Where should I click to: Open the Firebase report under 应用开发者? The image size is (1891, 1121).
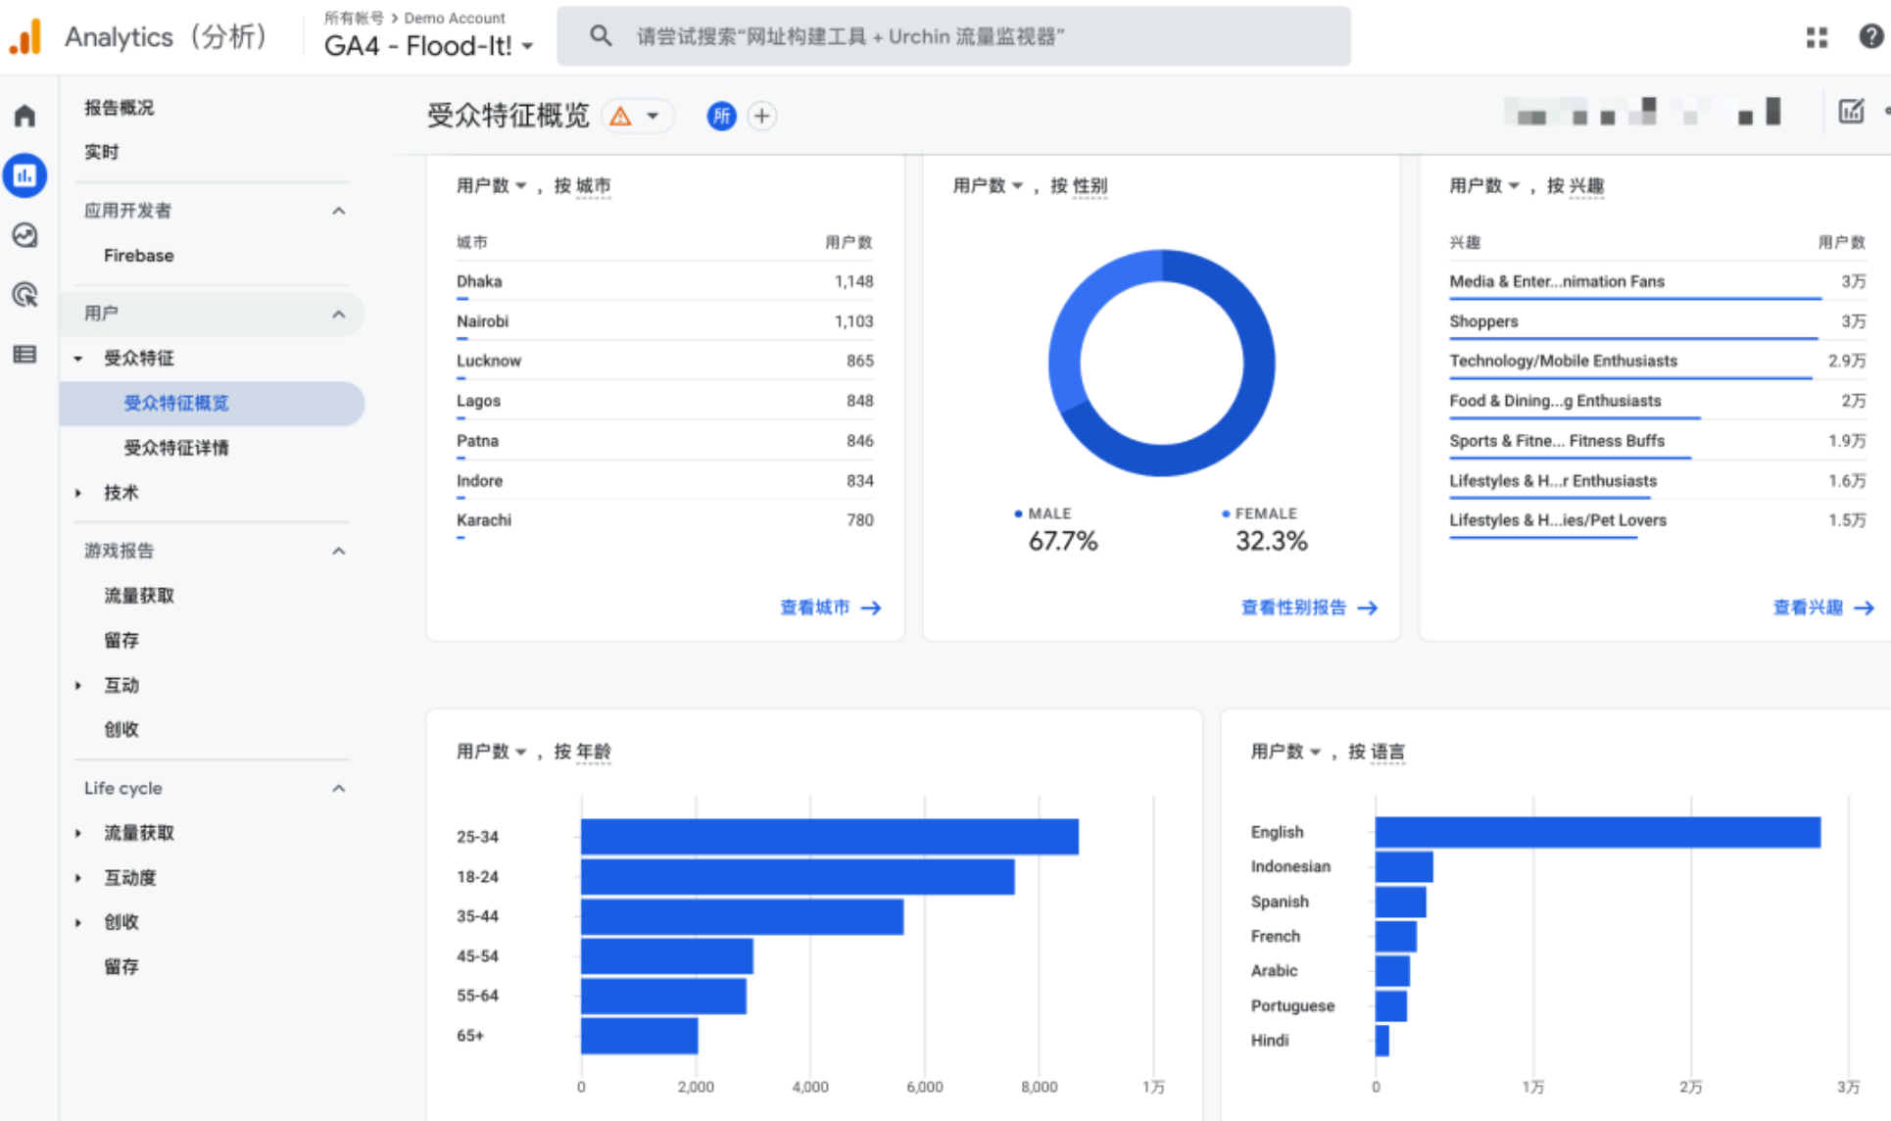click(x=138, y=255)
